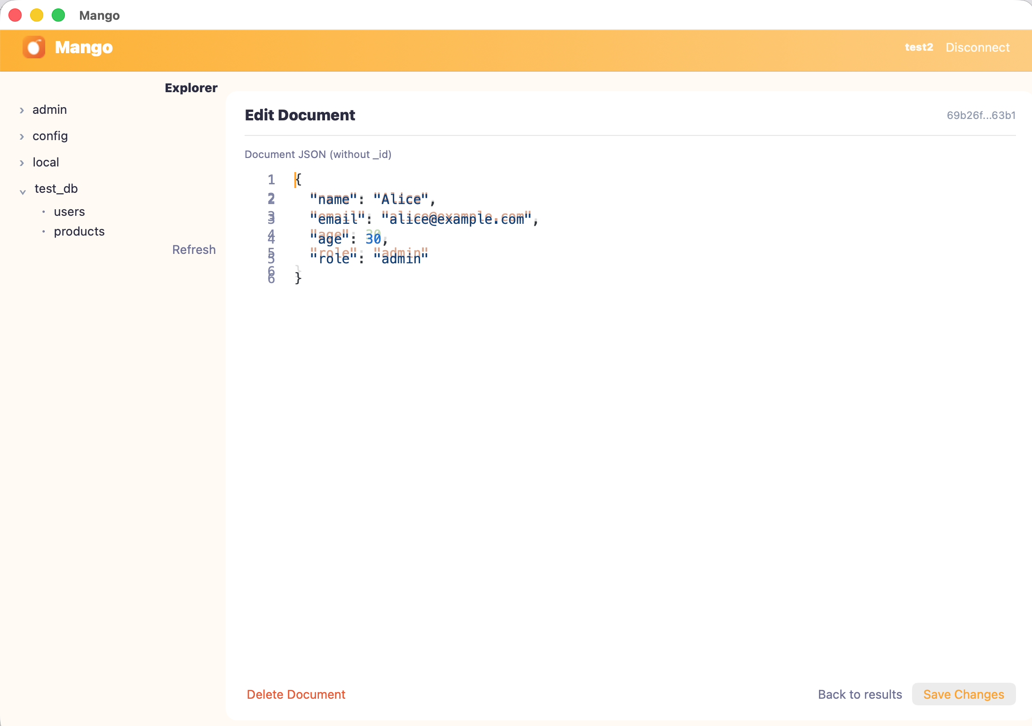Open the products collection
Image resolution: width=1032 pixels, height=726 pixels.
[x=79, y=231]
